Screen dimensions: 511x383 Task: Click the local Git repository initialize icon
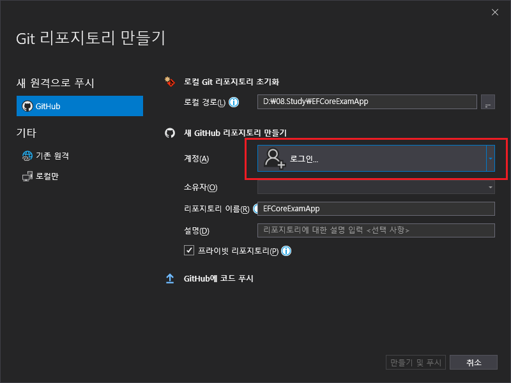[x=169, y=82]
